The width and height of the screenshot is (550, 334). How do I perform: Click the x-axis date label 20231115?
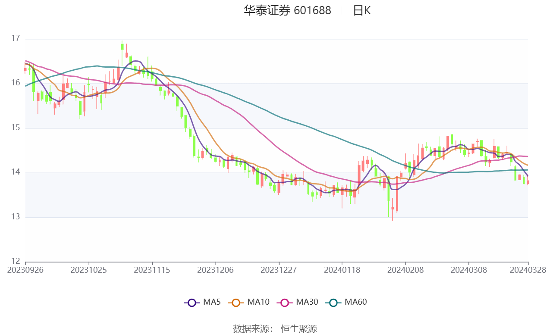(152, 270)
